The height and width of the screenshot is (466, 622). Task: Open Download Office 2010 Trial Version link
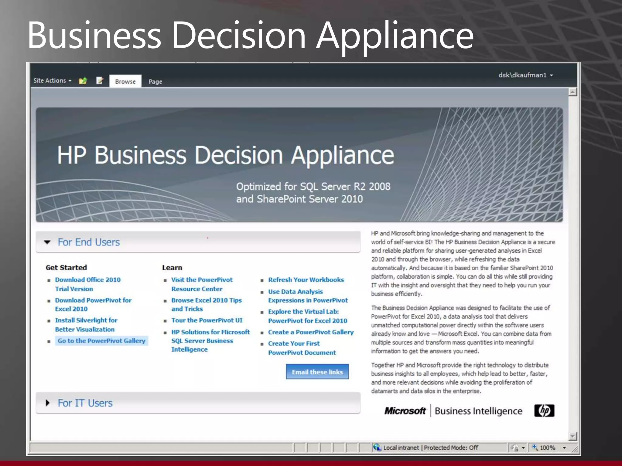[x=88, y=284]
